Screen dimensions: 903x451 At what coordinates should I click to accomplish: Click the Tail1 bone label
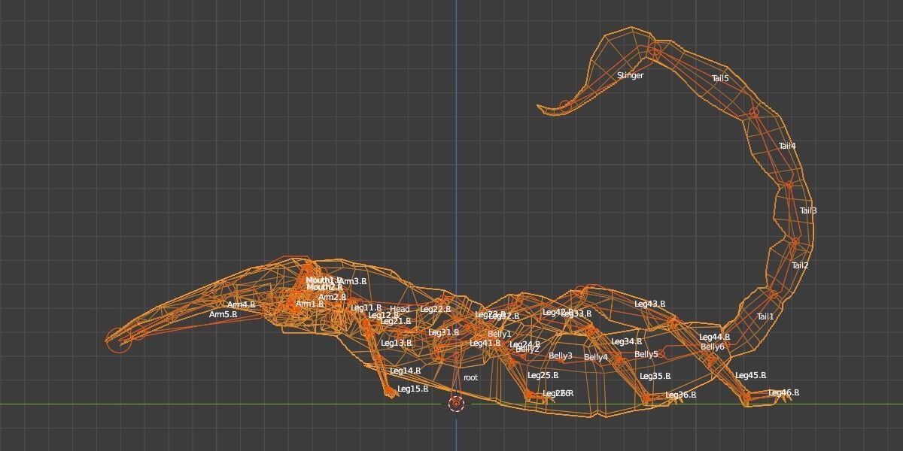tap(765, 316)
